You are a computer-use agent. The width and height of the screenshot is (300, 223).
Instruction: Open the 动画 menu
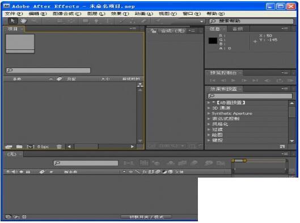pos(143,14)
